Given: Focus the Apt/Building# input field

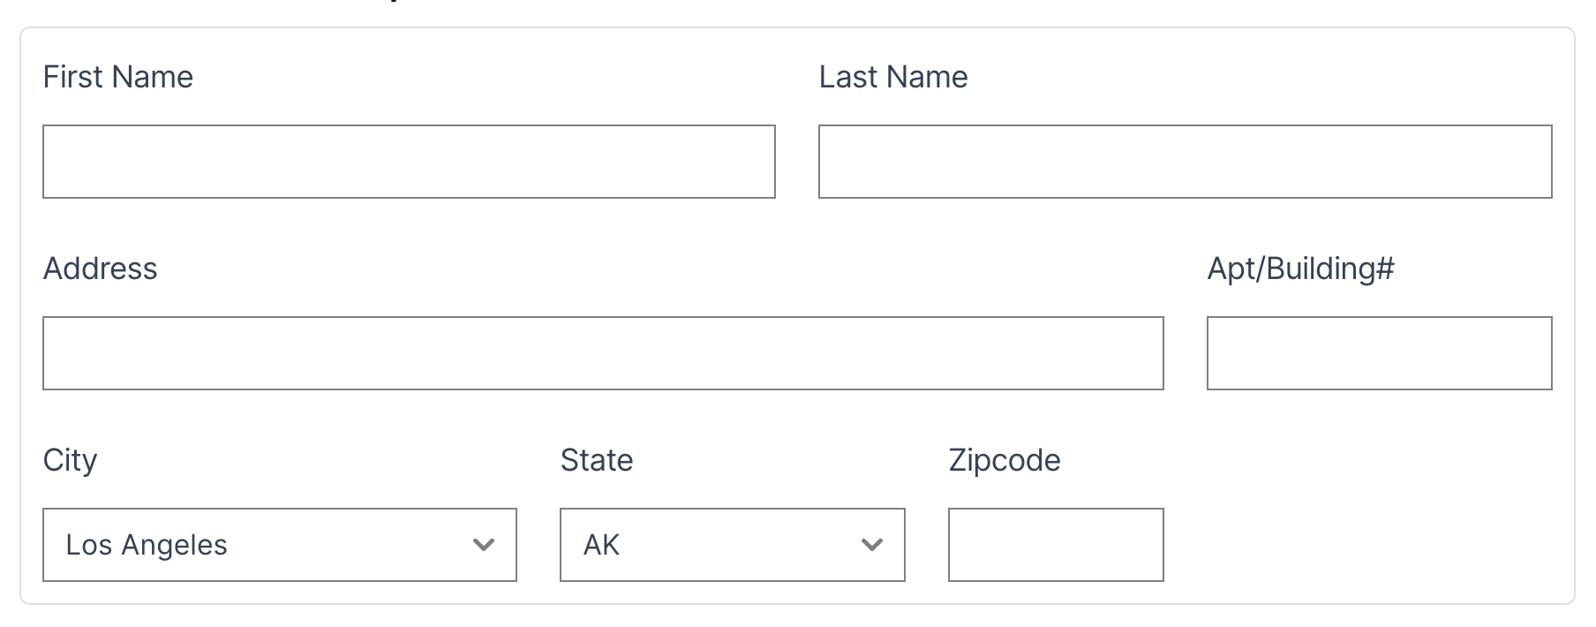Looking at the screenshot, I should (1379, 353).
